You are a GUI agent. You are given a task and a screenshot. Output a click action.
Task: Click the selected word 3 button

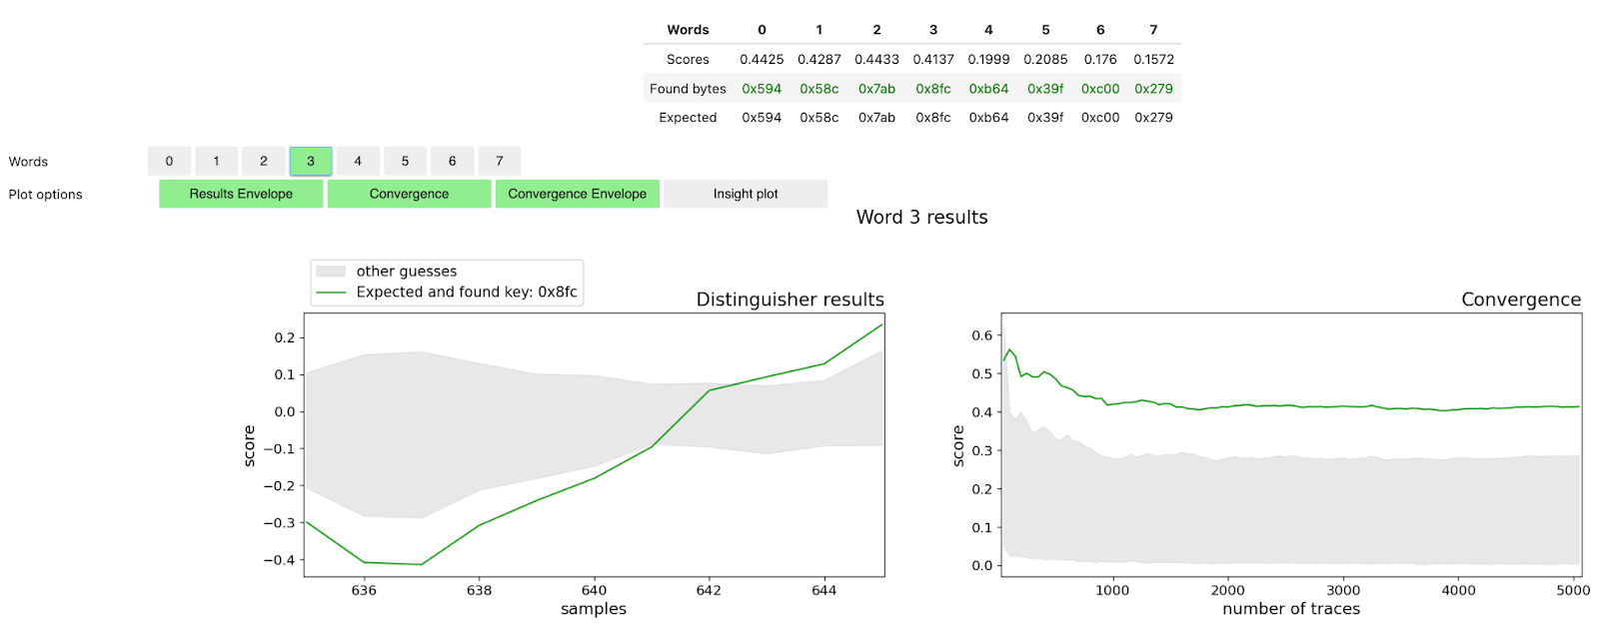[311, 161]
